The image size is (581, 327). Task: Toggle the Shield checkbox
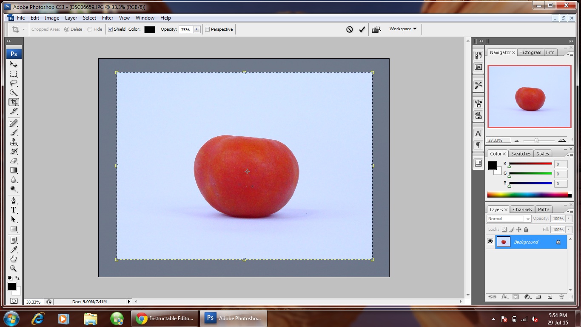click(x=110, y=29)
